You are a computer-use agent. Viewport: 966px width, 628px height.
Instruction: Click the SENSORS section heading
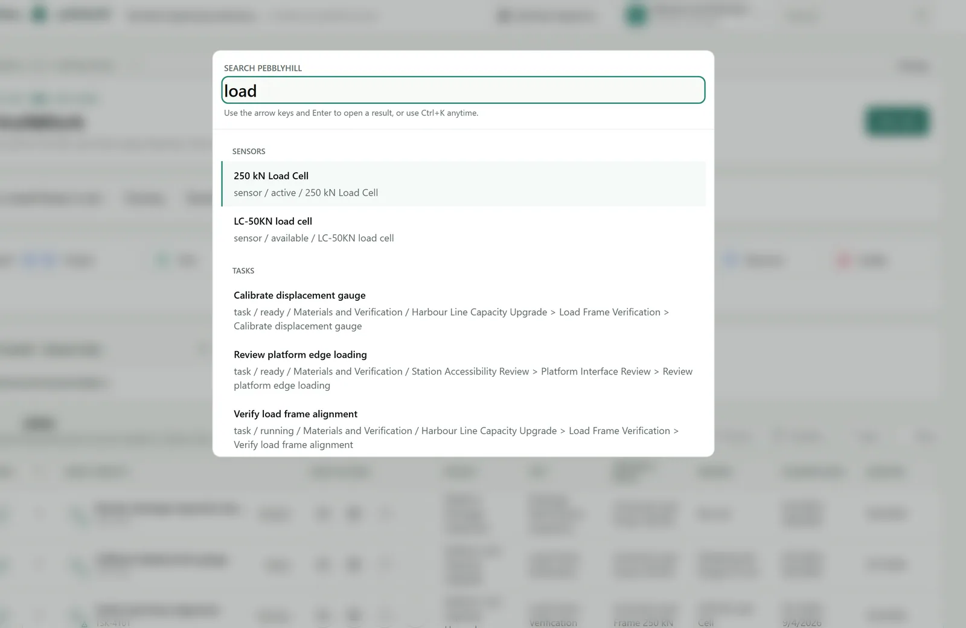249,152
